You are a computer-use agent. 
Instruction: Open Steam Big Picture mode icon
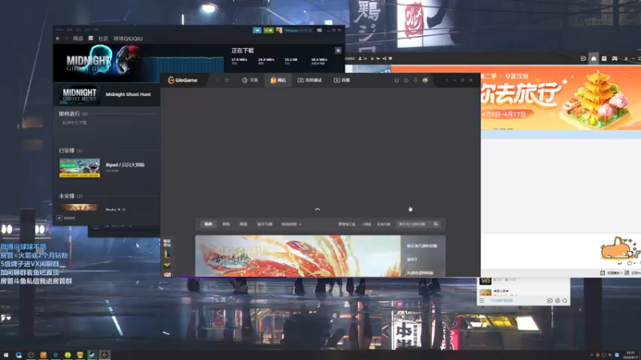click(x=319, y=30)
